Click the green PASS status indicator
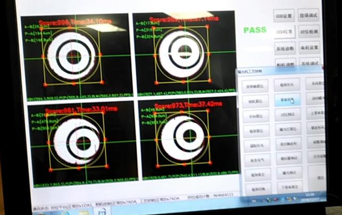The image size is (342, 215). (255, 30)
